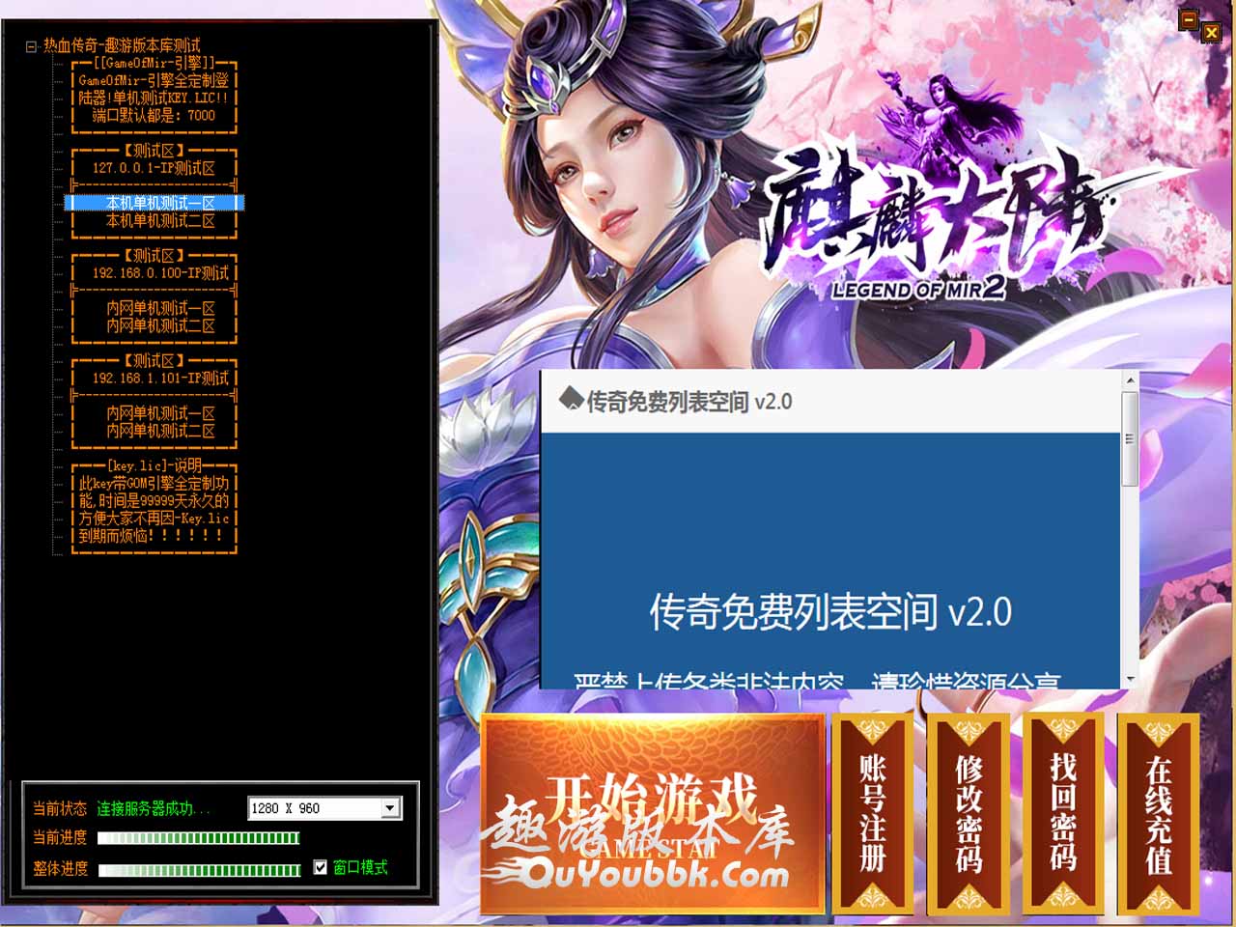Image resolution: width=1236 pixels, height=927 pixels.
Task: Toggle the 窗口模式 checkbox
Action: click(x=321, y=867)
